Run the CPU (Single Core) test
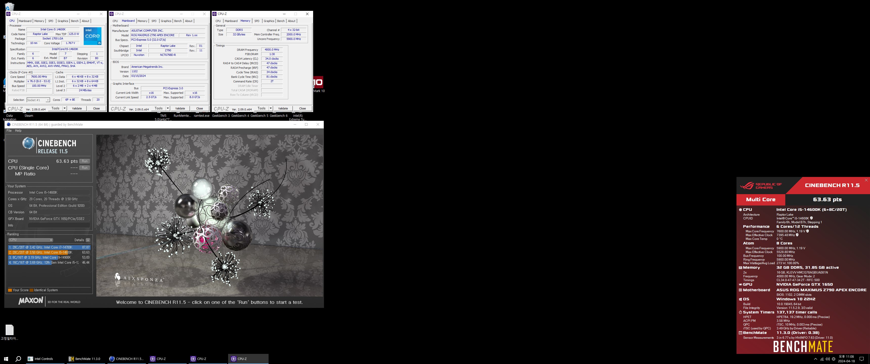 point(85,168)
